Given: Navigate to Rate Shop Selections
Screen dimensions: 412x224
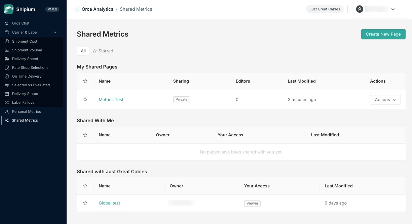Looking at the screenshot, I should [x=30, y=68].
